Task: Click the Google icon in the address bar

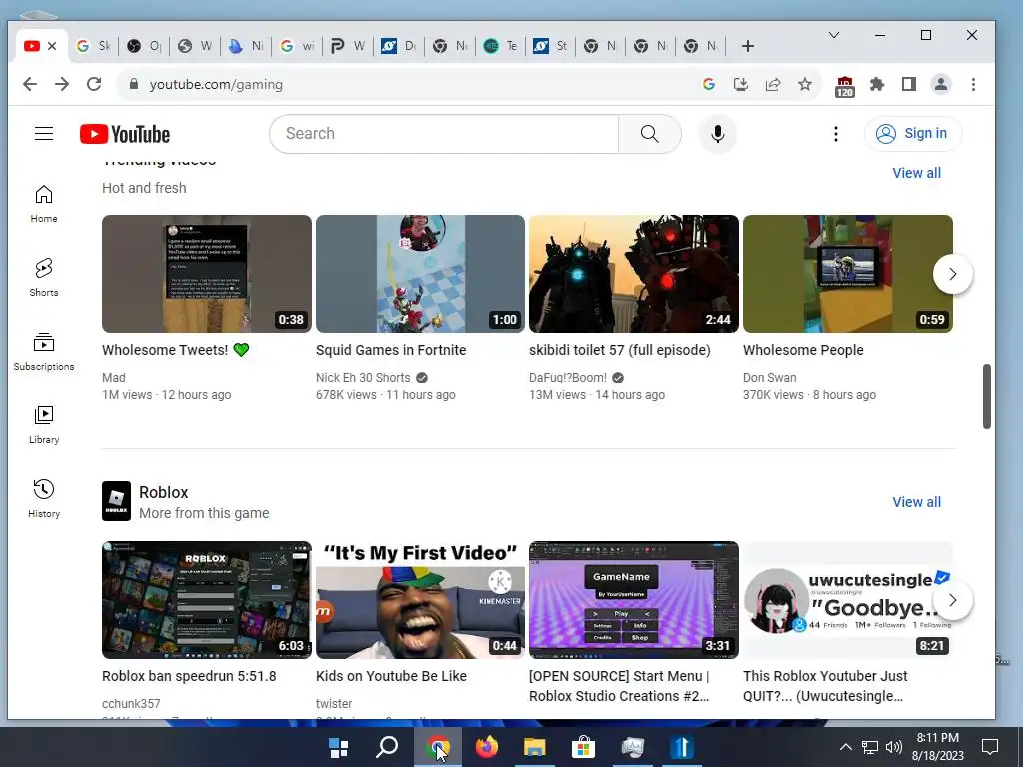Action: point(709,84)
